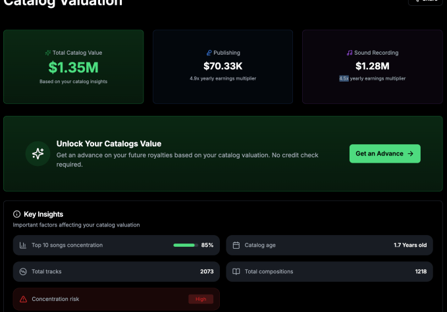Viewport: 447px width, 312px height.
Task: Click the High risk badge
Action: 201,299
